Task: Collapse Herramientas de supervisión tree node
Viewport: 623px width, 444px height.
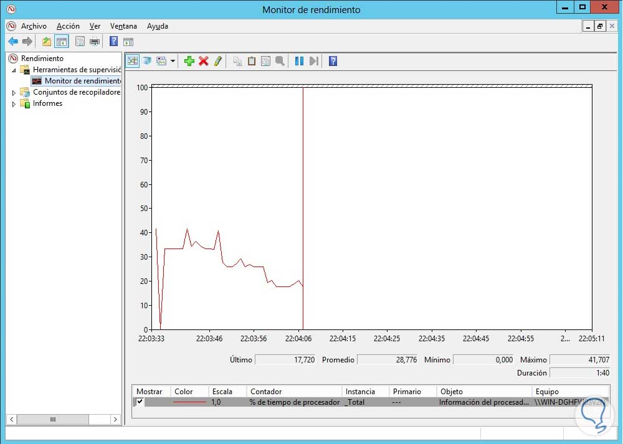Action: (14, 70)
